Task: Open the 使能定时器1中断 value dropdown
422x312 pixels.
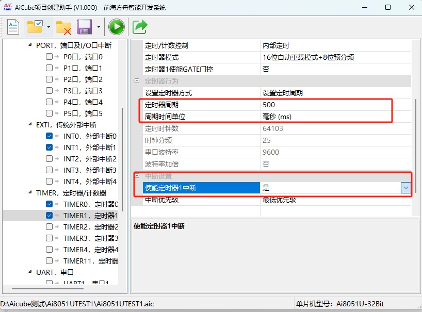Action: pyautogui.click(x=406, y=188)
